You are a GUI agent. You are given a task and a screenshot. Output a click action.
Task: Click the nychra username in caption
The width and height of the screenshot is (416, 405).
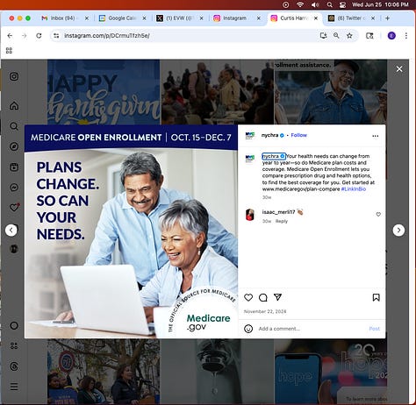tap(270, 156)
